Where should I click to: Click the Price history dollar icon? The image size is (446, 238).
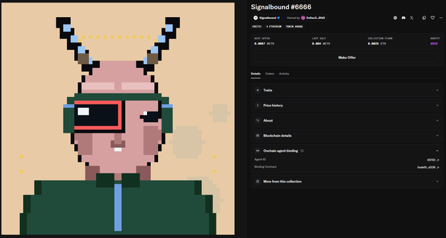[x=258, y=105]
